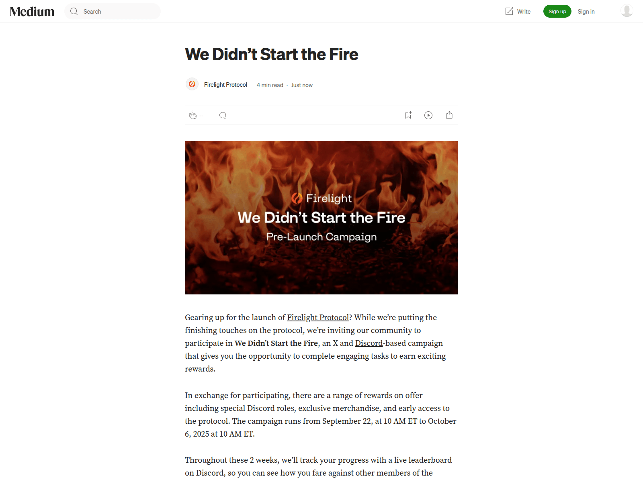
Task: Click the search magnifier icon
Action: pos(74,11)
